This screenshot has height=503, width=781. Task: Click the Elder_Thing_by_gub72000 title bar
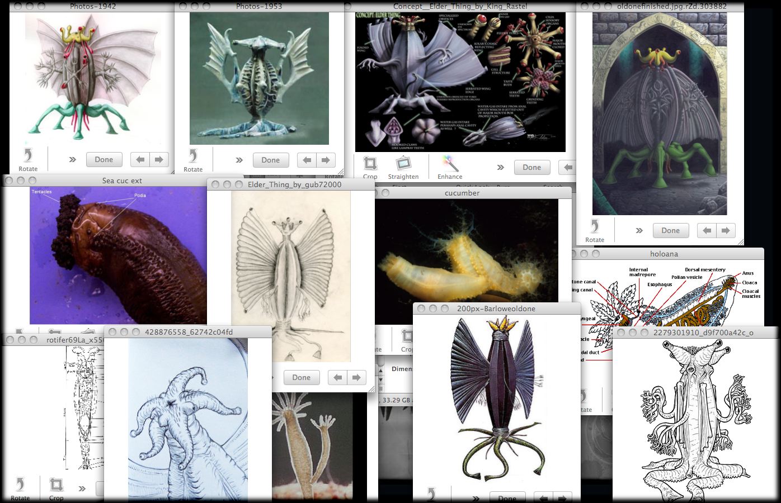coord(291,184)
